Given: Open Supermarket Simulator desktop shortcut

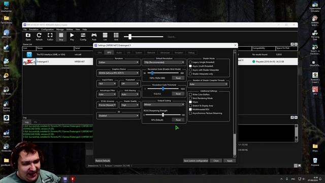Looking at the screenshot, I should point(315,7).
